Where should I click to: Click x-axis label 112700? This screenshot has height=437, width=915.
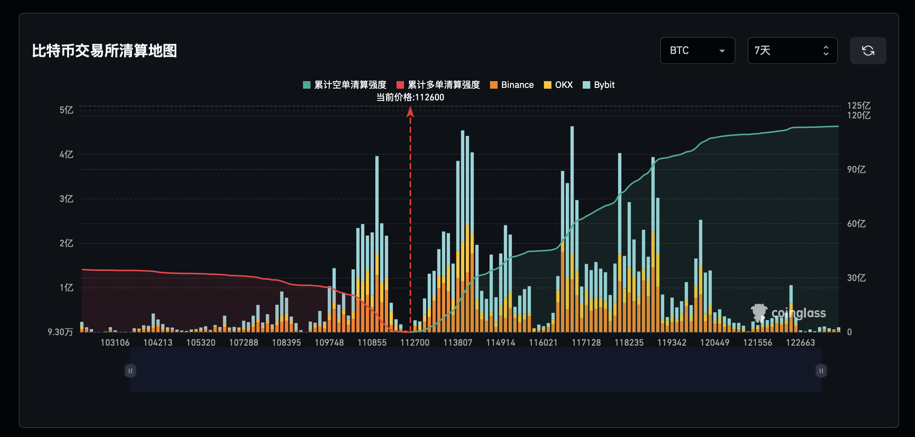point(415,343)
